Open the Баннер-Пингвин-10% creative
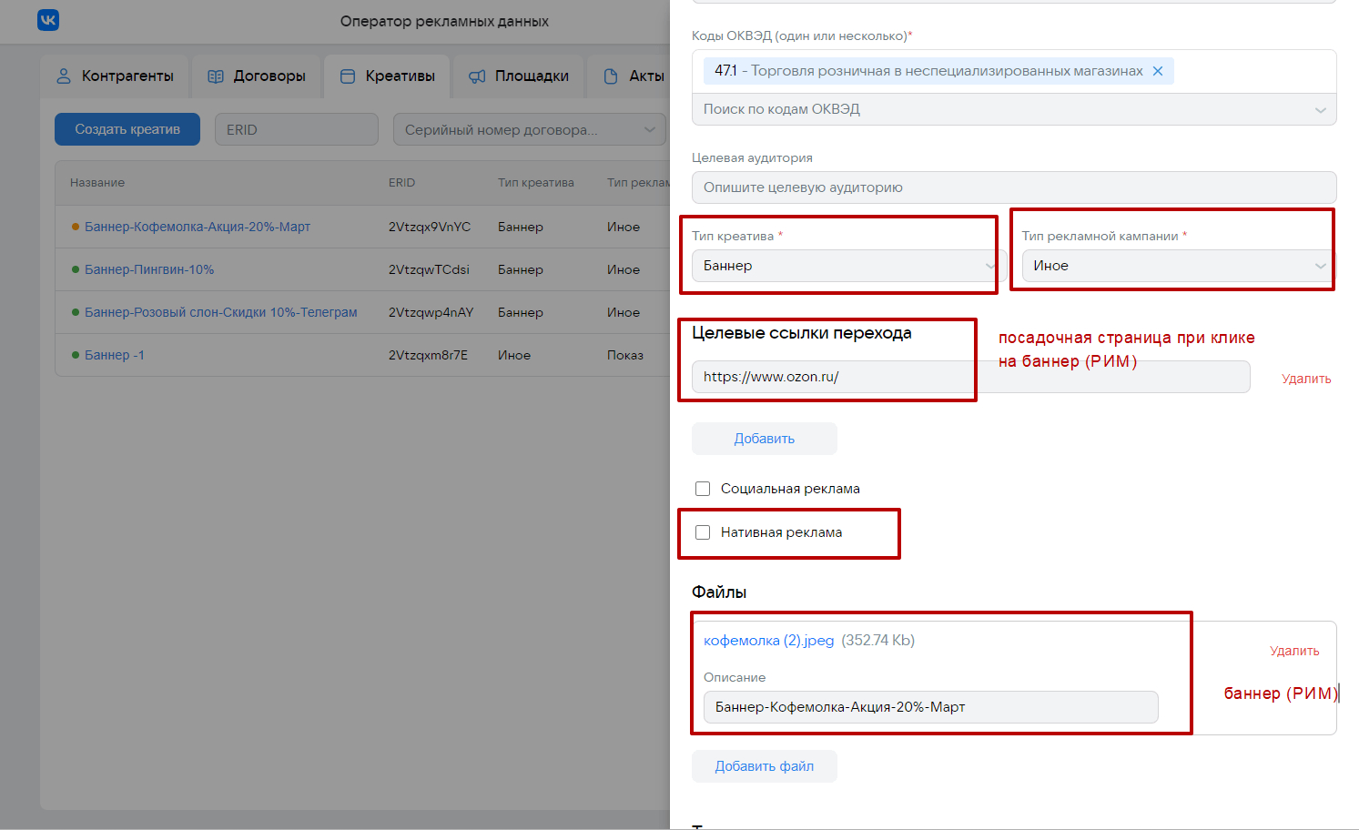 tap(149, 269)
